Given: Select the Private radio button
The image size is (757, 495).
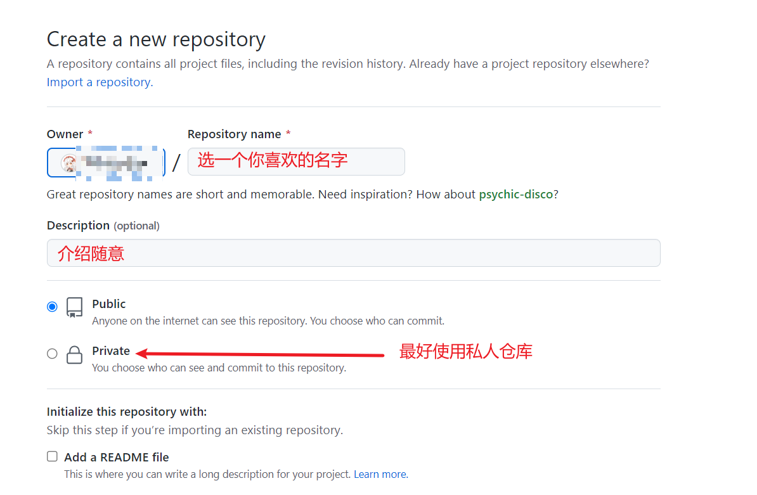Looking at the screenshot, I should [52, 354].
